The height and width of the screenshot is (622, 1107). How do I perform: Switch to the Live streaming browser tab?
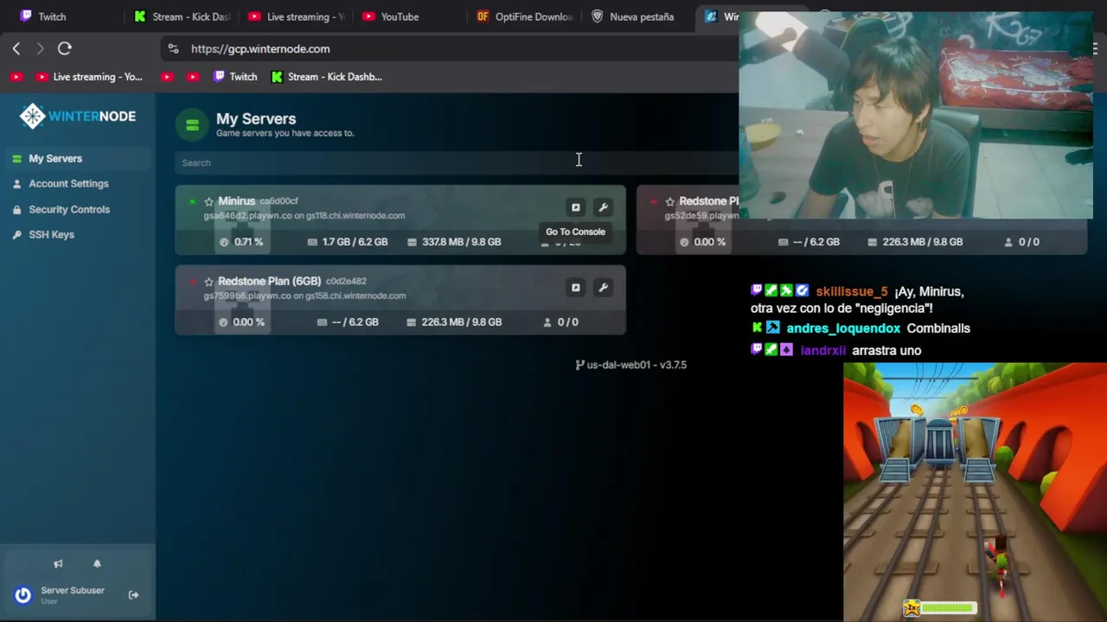(x=296, y=16)
